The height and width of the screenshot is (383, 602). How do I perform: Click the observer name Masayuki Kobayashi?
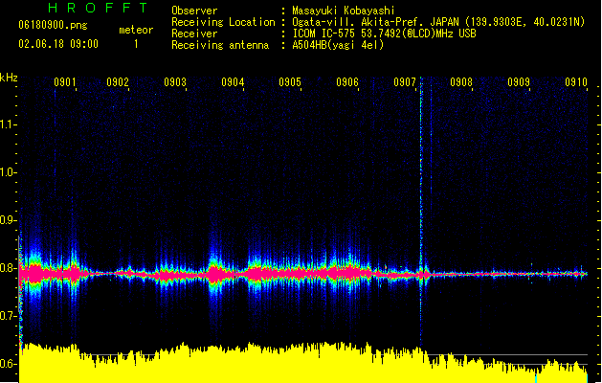pyautogui.click(x=344, y=11)
